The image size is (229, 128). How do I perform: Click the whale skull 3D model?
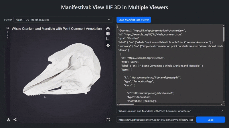pyautogui.click(x=62, y=69)
